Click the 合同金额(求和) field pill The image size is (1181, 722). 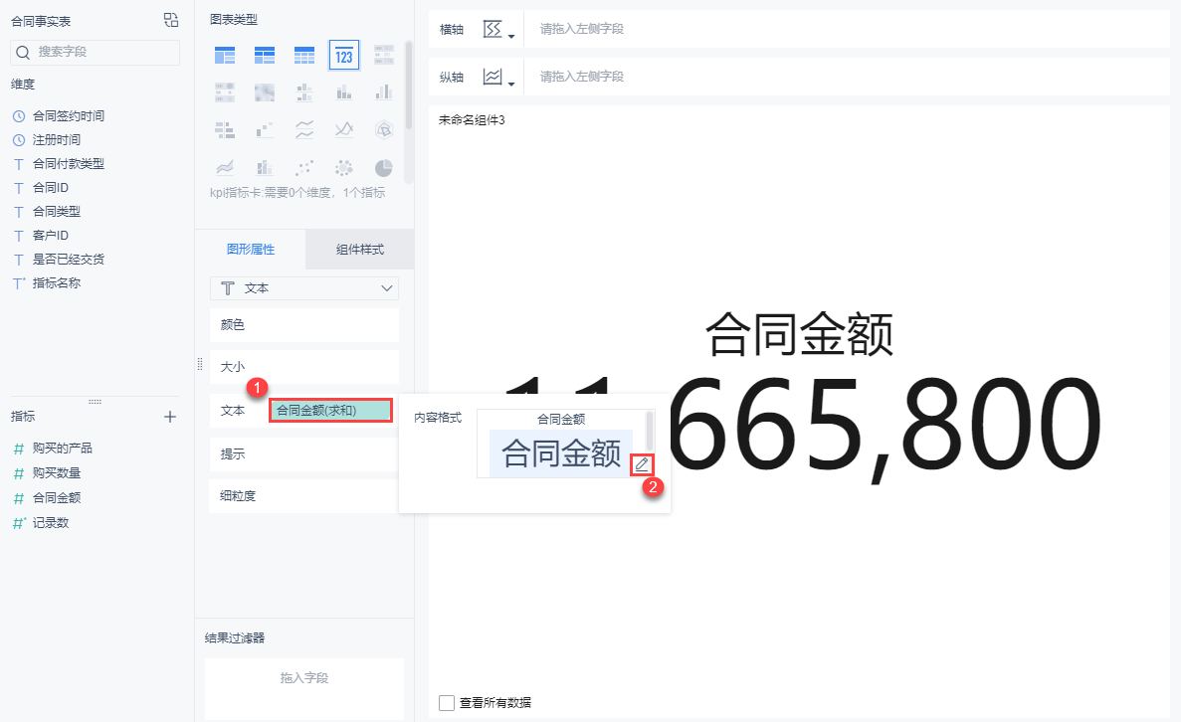point(330,411)
